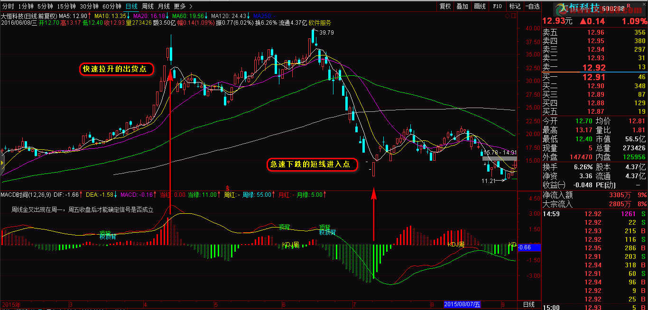The height and width of the screenshot is (310, 648).
Task: Click the 标记 mark button
Action: point(514,6)
